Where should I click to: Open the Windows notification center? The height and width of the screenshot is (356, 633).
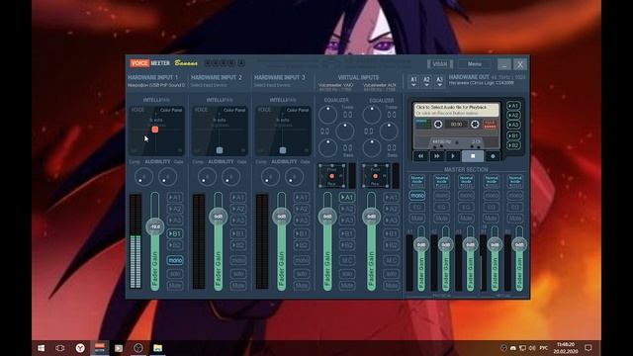[588, 348]
